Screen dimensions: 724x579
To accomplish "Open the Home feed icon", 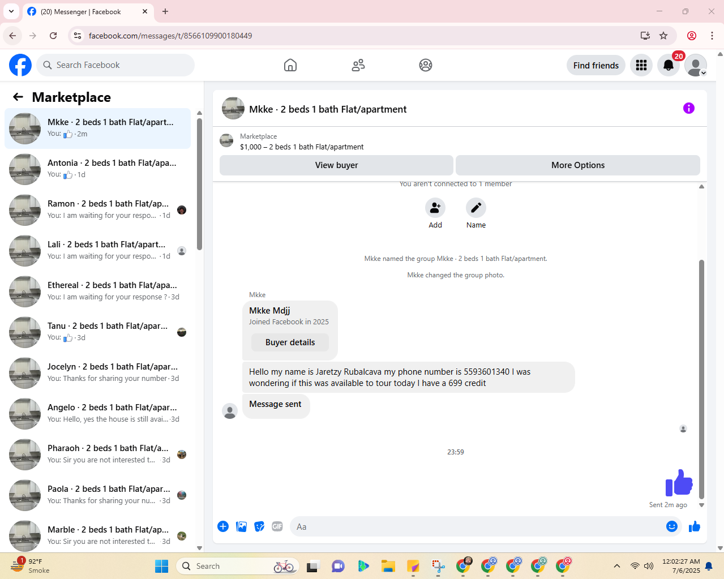I will coord(290,65).
